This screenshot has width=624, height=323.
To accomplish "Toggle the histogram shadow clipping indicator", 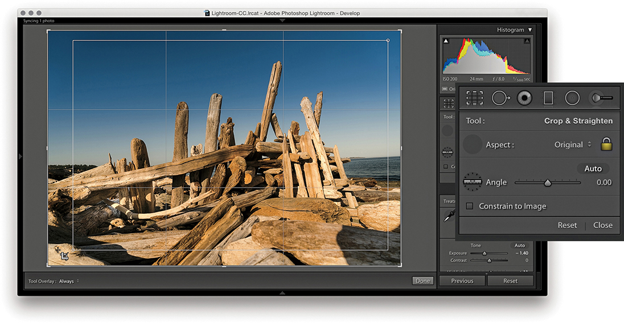I will click(446, 41).
